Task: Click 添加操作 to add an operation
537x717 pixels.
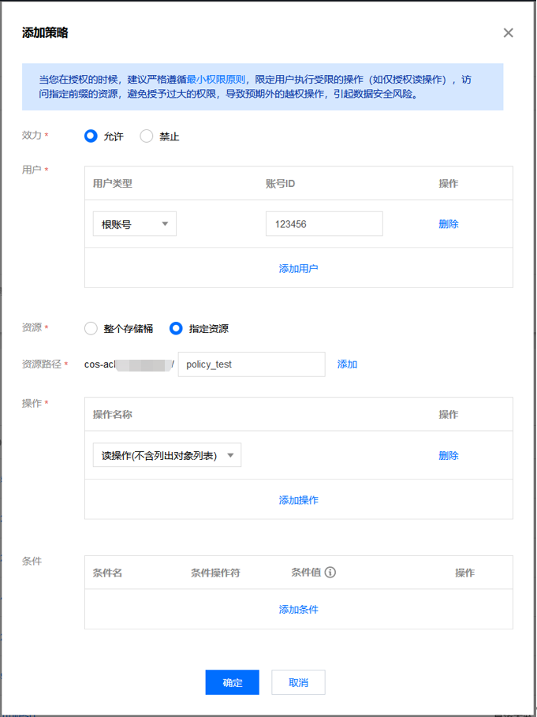Action: (x=298, y=500)
